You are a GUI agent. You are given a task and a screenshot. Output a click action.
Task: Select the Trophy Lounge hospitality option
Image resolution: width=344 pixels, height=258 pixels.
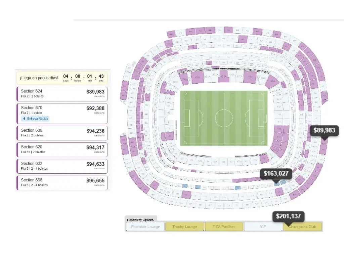[x=185, y=227]
